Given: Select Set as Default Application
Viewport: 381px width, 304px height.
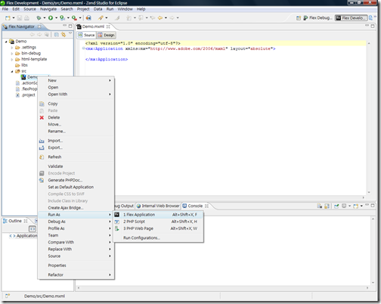Looking at the screenshot, I should tap(76, 187).
